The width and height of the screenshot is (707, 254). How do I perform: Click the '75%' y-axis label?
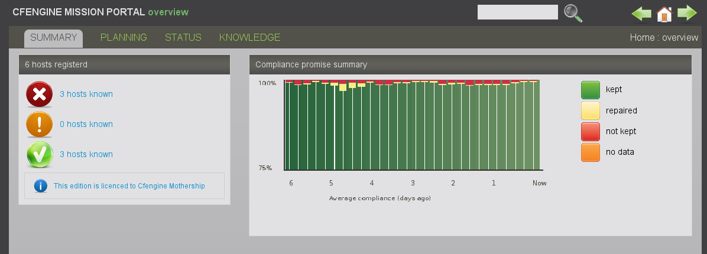click(x=265, y=168)
